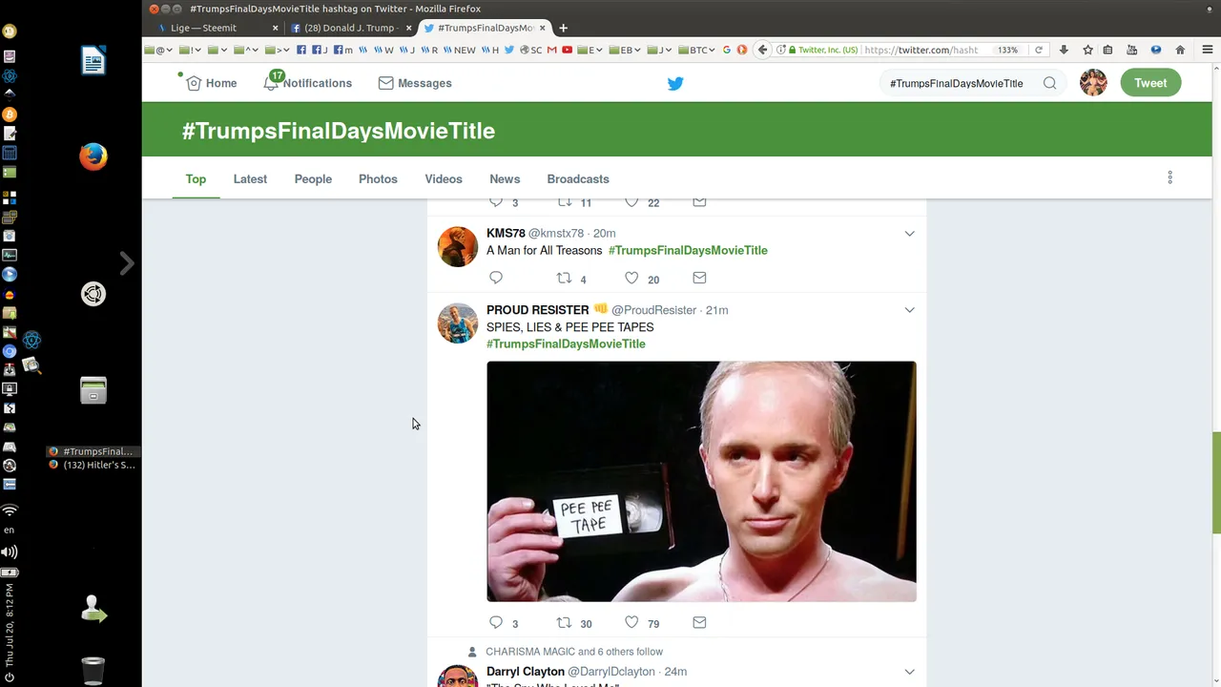Open Notifications with the 17 badge
The height and width of the screenshot is (687, 1221).
click(307, 83)
